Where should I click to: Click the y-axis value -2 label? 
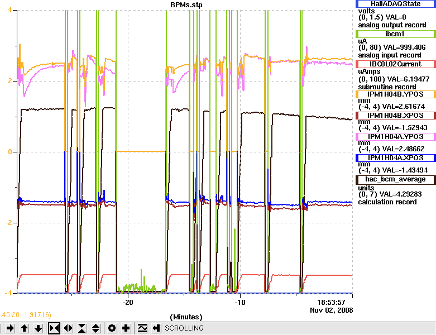[8, 223]
